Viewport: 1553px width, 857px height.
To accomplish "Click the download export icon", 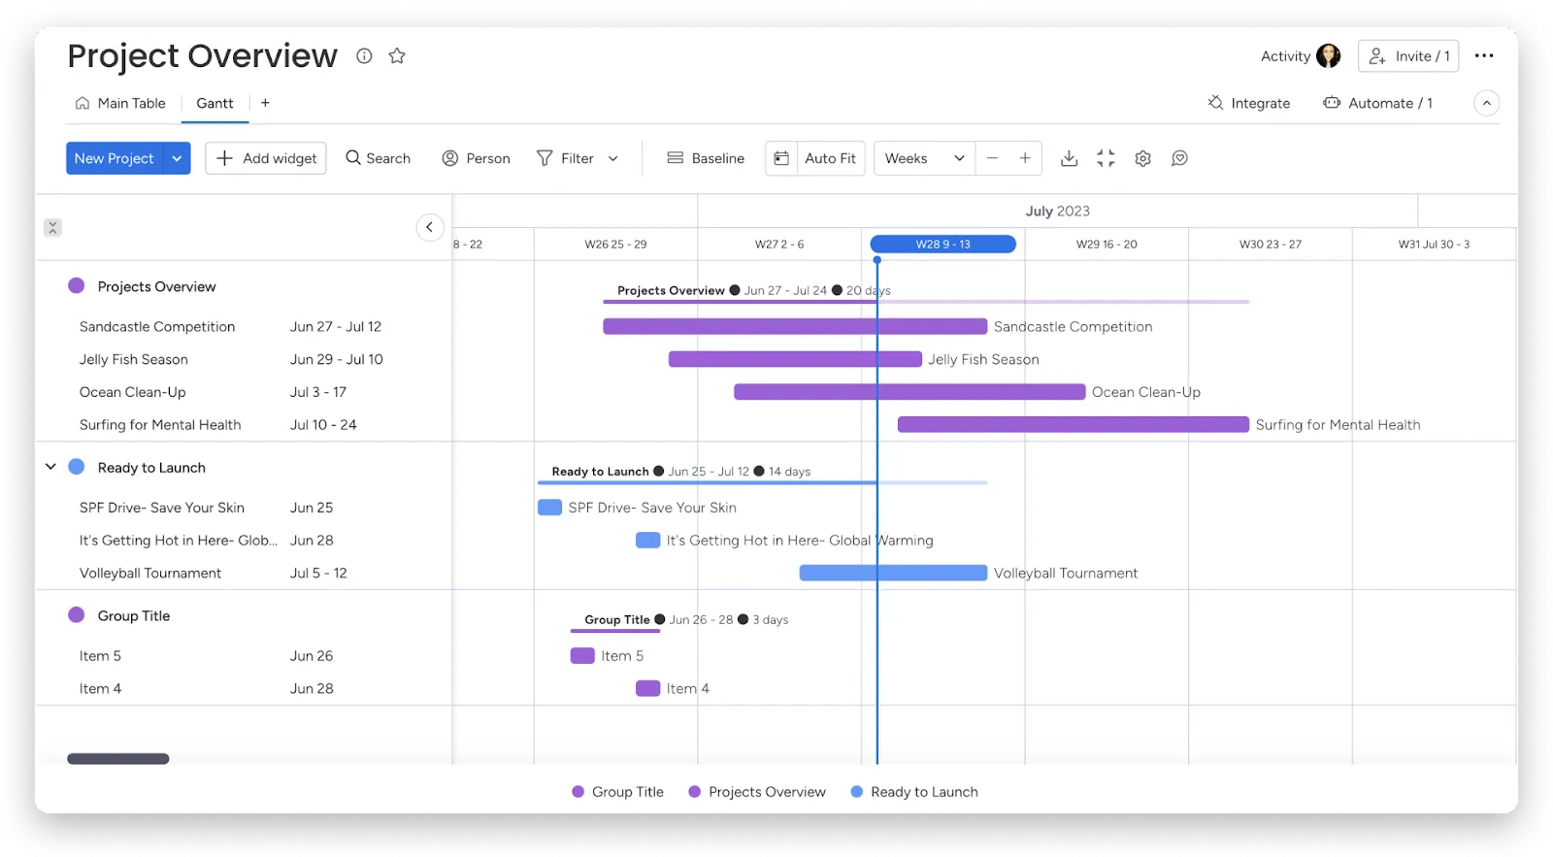I will click(1069, 158).
